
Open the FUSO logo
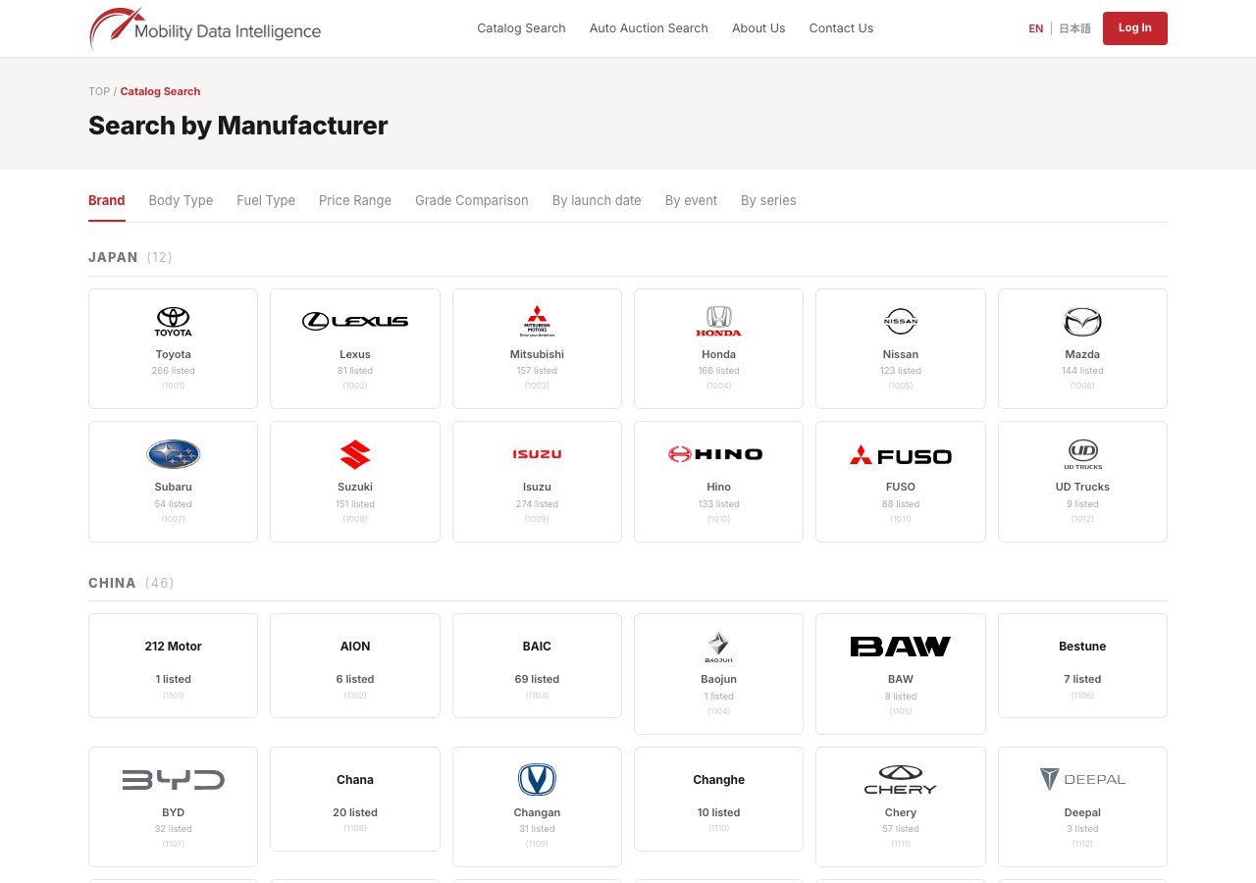pos(901,455)
